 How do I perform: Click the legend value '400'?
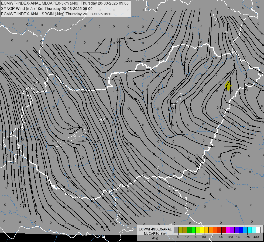click(x=256, y=237)
